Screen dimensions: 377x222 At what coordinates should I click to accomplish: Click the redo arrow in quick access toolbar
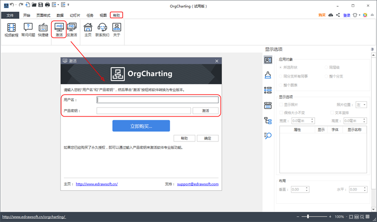[21, 4]
